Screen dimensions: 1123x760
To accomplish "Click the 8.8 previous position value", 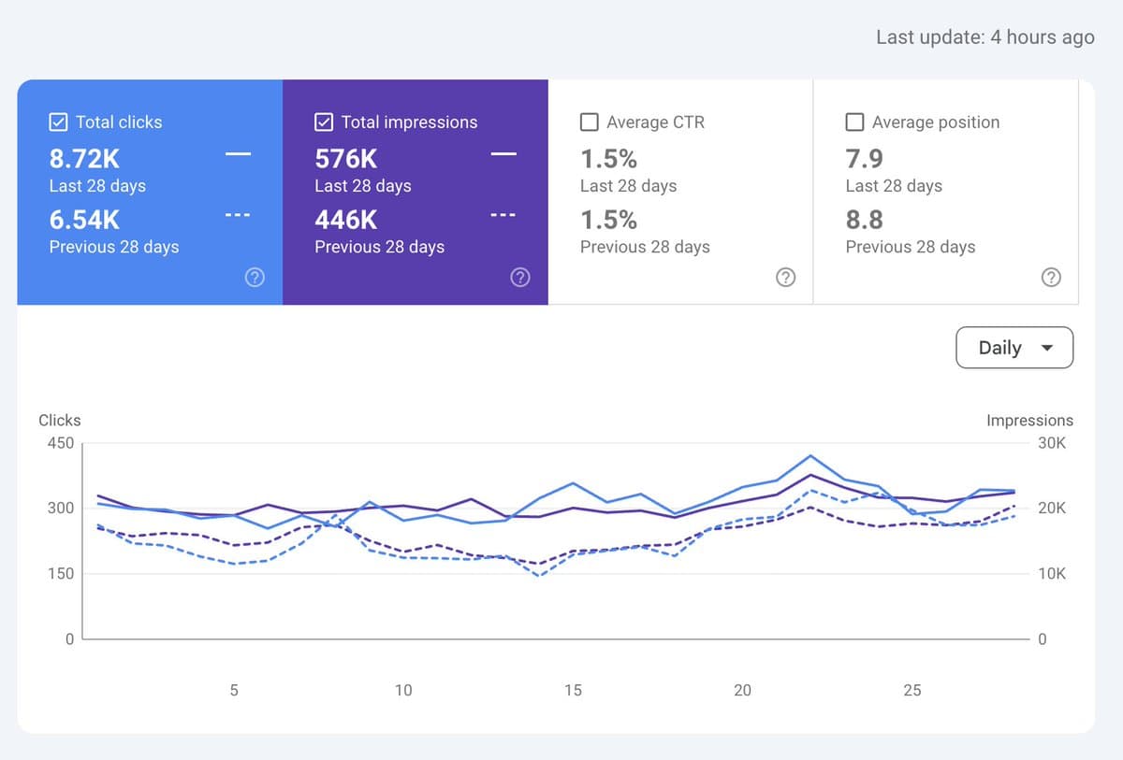I will [x=865, y=220].
